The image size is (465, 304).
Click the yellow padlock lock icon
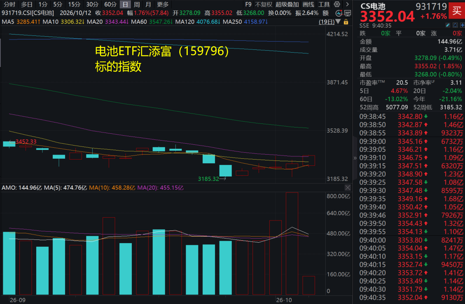pos(346,22)
